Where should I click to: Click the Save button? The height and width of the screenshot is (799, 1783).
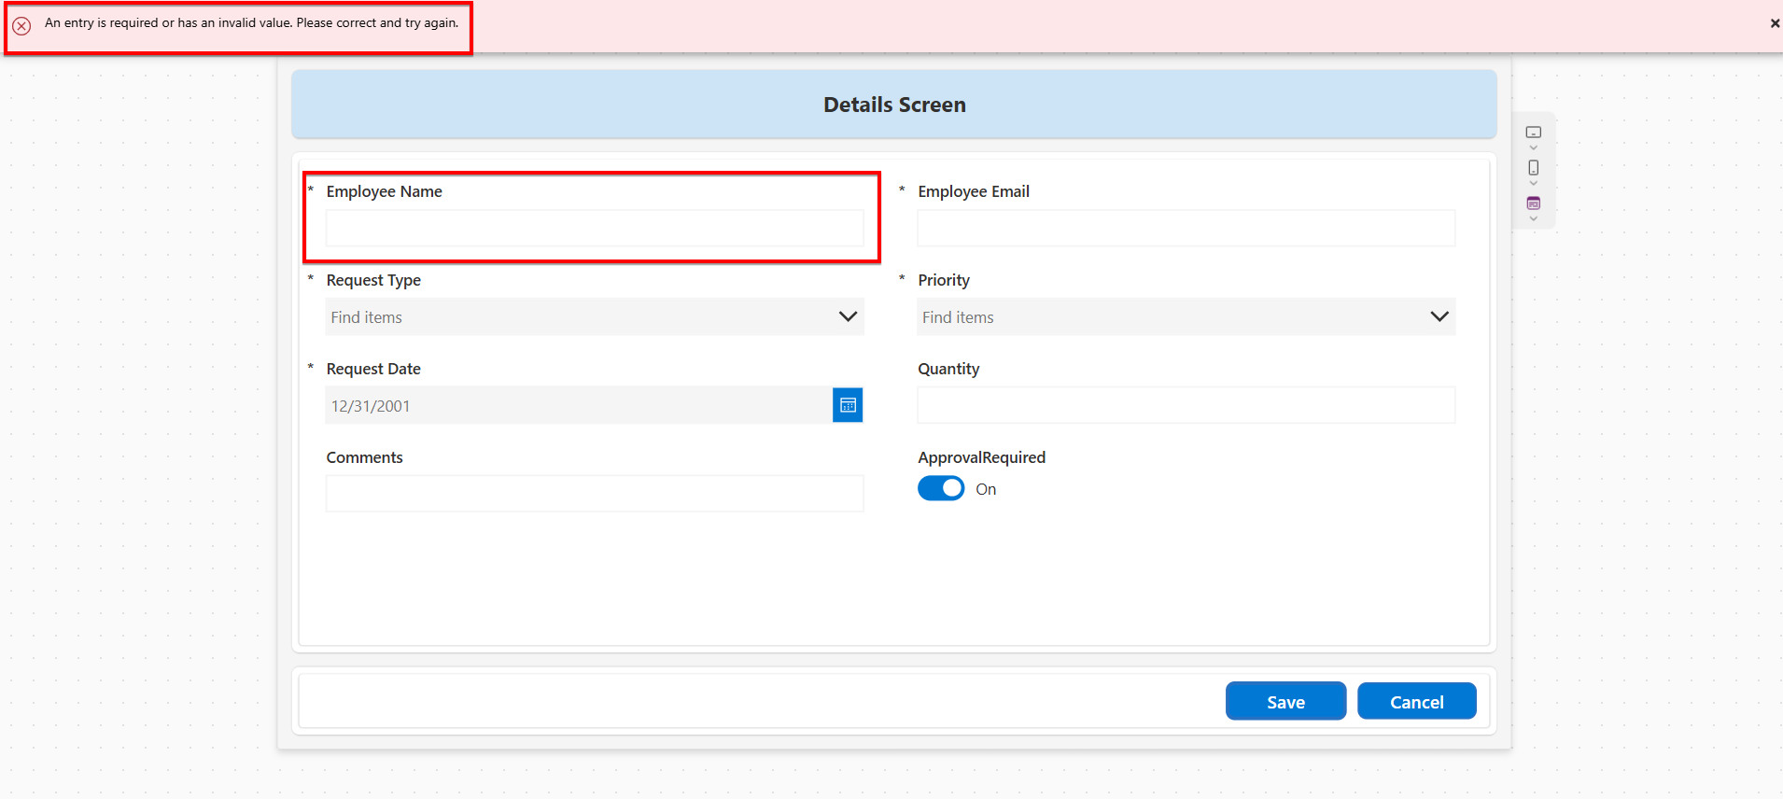coord(1285,702)
